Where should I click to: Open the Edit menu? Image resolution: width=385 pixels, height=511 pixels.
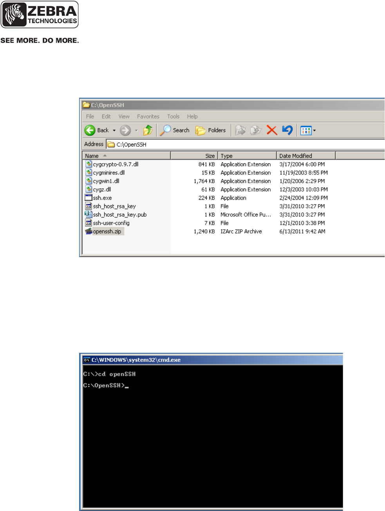pyautogui.click(x=106, y=117)
